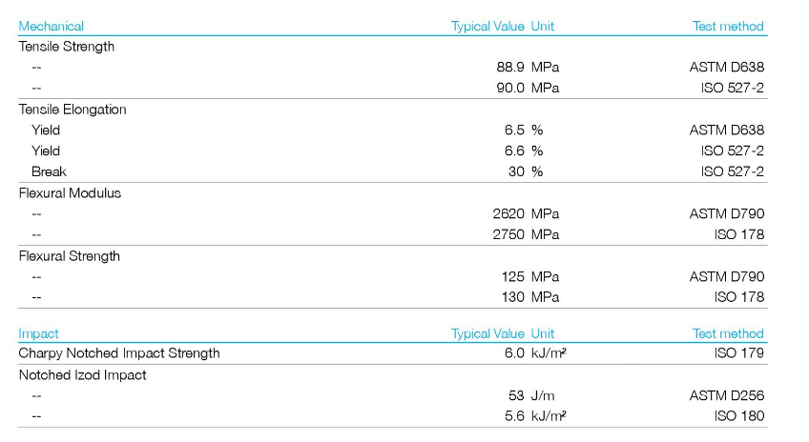Click the Notched Izod Impact label

tap(83, 375)
